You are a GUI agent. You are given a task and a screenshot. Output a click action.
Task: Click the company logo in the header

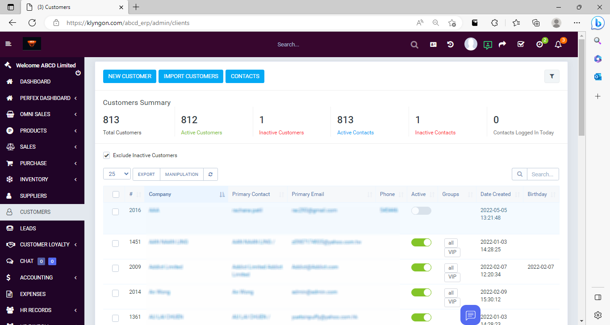pos(32,44)
